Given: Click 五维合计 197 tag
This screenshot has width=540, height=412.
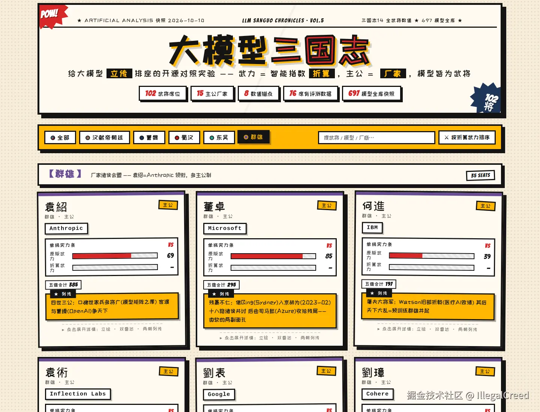Looking at the screenshot, I should tap(379, 284).
